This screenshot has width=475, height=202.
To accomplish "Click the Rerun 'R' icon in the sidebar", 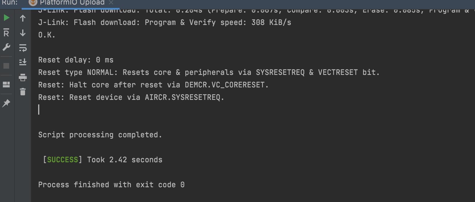I will tap(6, 32).
